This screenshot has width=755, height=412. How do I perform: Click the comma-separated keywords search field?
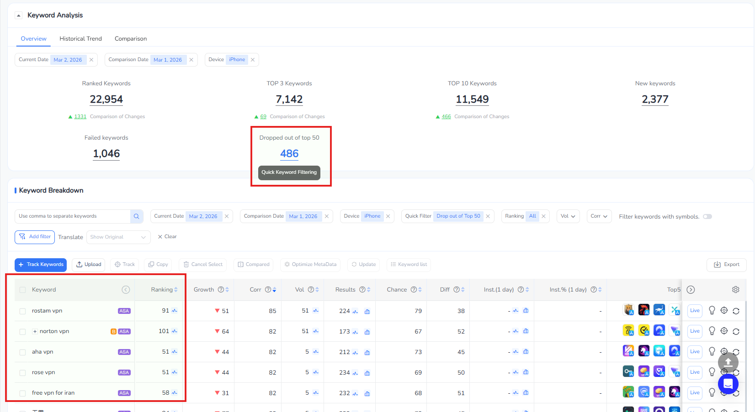click(73, 216)
